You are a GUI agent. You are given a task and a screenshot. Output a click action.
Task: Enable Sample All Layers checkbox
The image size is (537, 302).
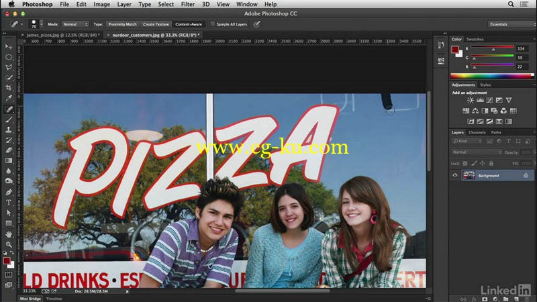(212, 24)
